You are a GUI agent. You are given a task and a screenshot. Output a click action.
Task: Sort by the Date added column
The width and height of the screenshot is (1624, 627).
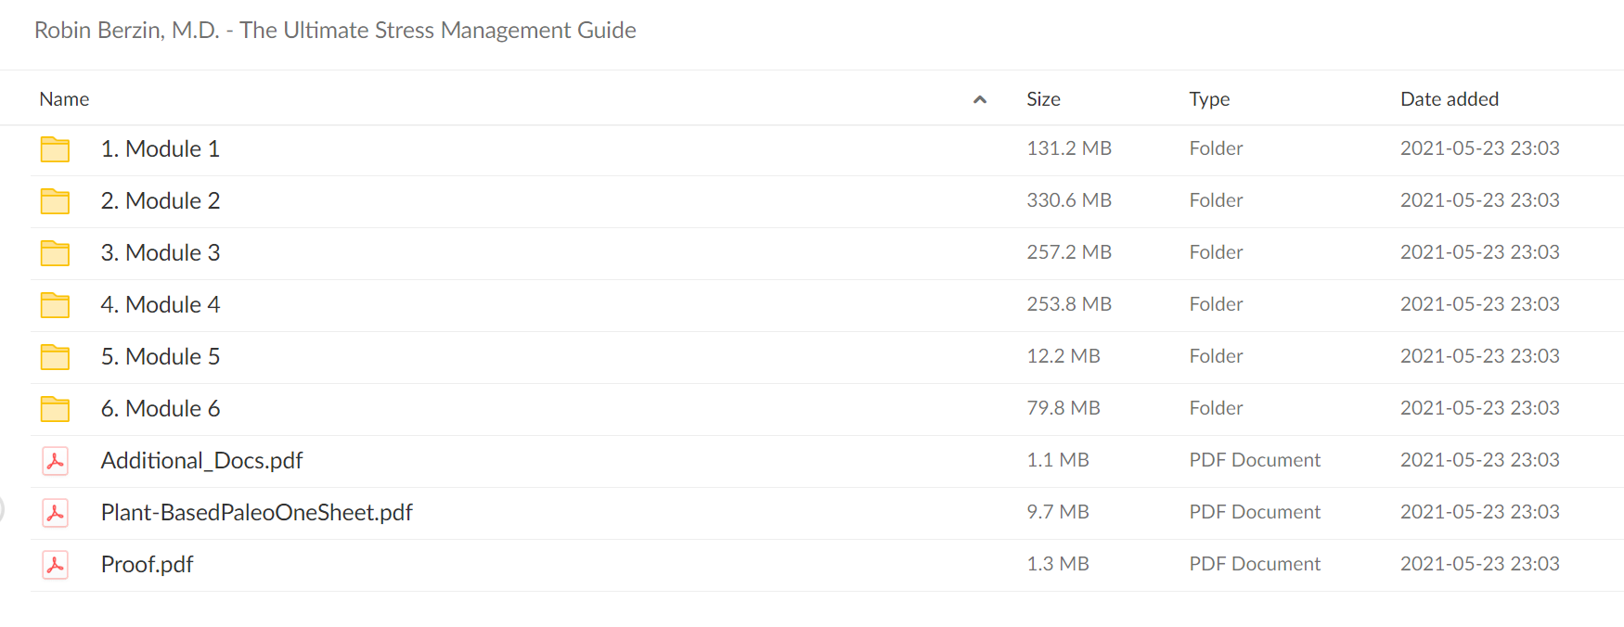click(1449, 99)
